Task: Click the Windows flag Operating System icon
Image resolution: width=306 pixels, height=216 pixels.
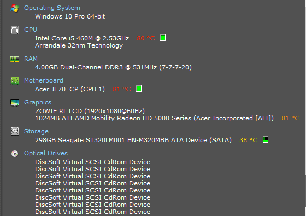Action: pyautogui.click(x=15, y=8)
